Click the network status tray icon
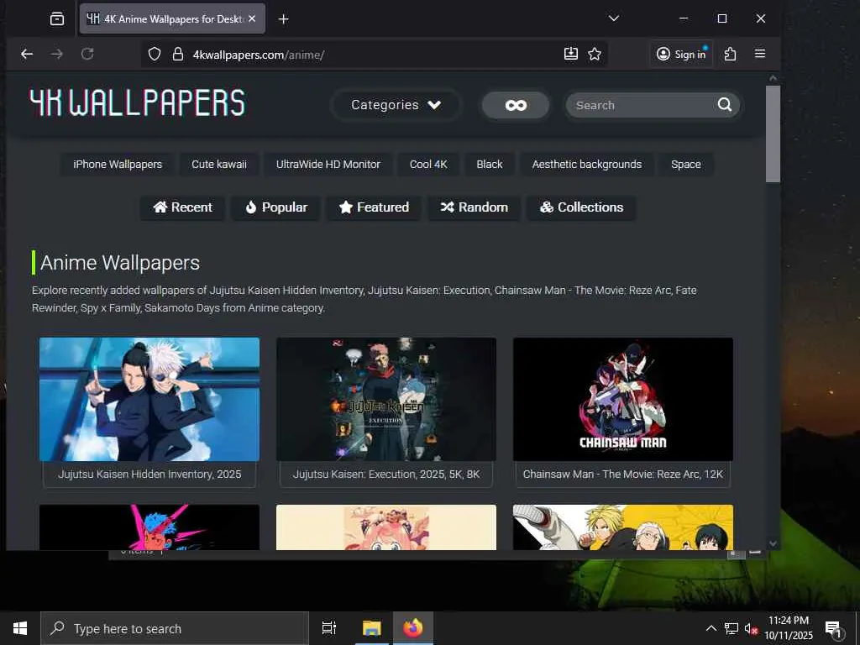 point(732,628)
